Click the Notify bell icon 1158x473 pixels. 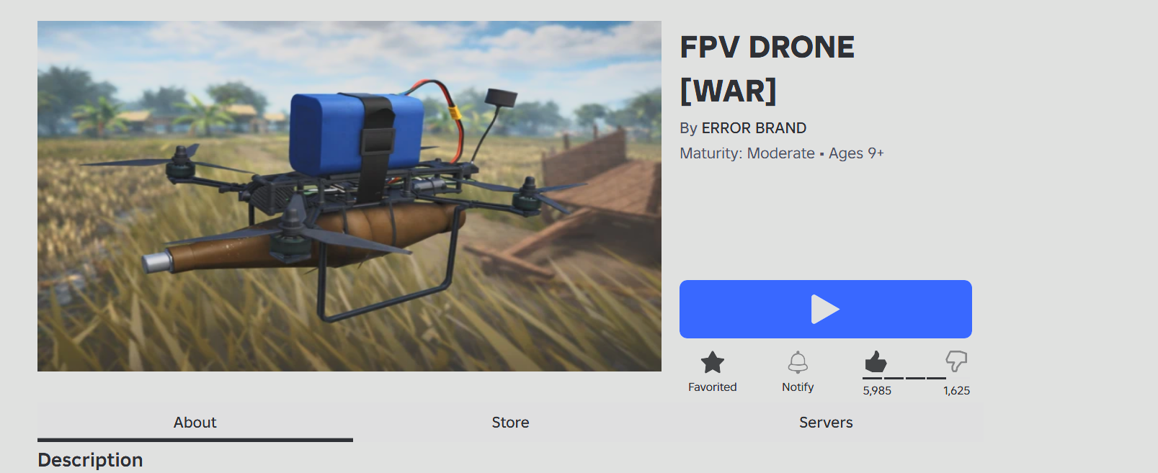click(798, 362)
